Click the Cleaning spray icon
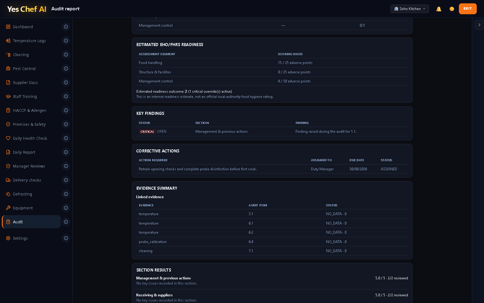 click(x=8, y=55)
